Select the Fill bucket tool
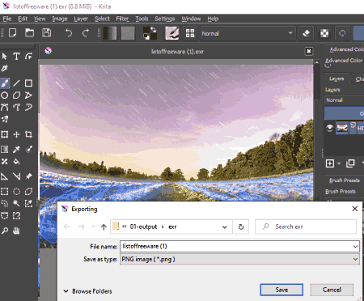Image resolution: width=364 pixels, height=301 pixels. pos(16,161)
